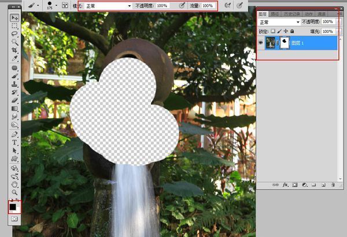Select the Move tool in the toolbox

14,18
